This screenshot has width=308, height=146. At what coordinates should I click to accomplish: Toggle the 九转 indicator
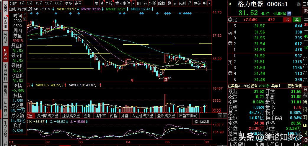[109, 3]
